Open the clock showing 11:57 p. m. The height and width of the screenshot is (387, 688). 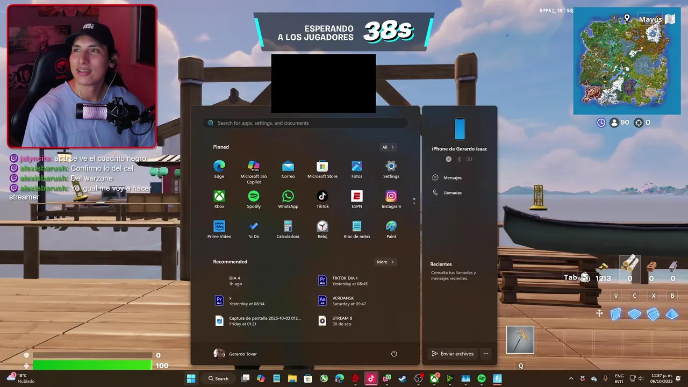(662, 378)
